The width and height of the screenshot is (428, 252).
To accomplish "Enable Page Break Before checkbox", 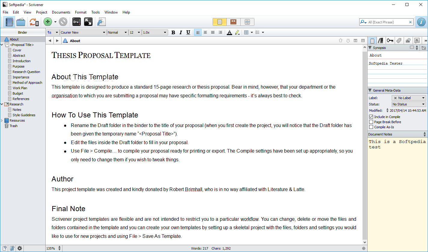I will pyautogui.click(x=371, y=122).
